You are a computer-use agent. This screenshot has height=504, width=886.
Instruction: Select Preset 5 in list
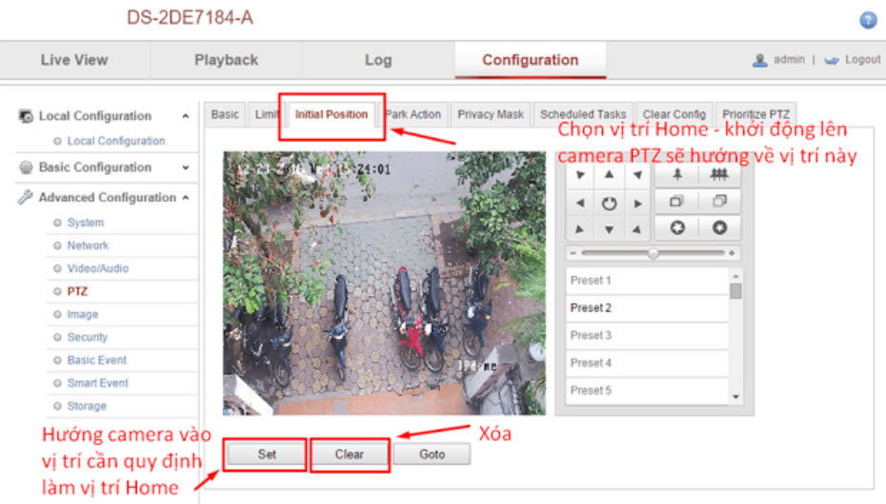[x=647, y=391]
